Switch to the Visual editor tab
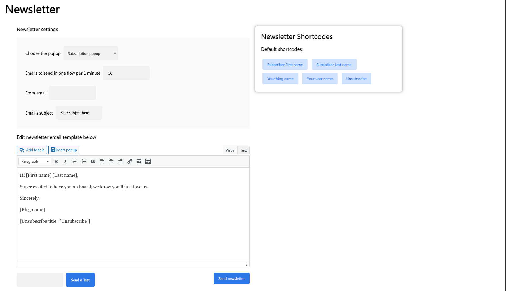This screenshot has height=291, width=506. tap(230, 150)
